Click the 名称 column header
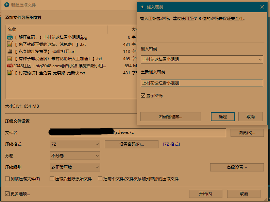 (x=12, y=30)
